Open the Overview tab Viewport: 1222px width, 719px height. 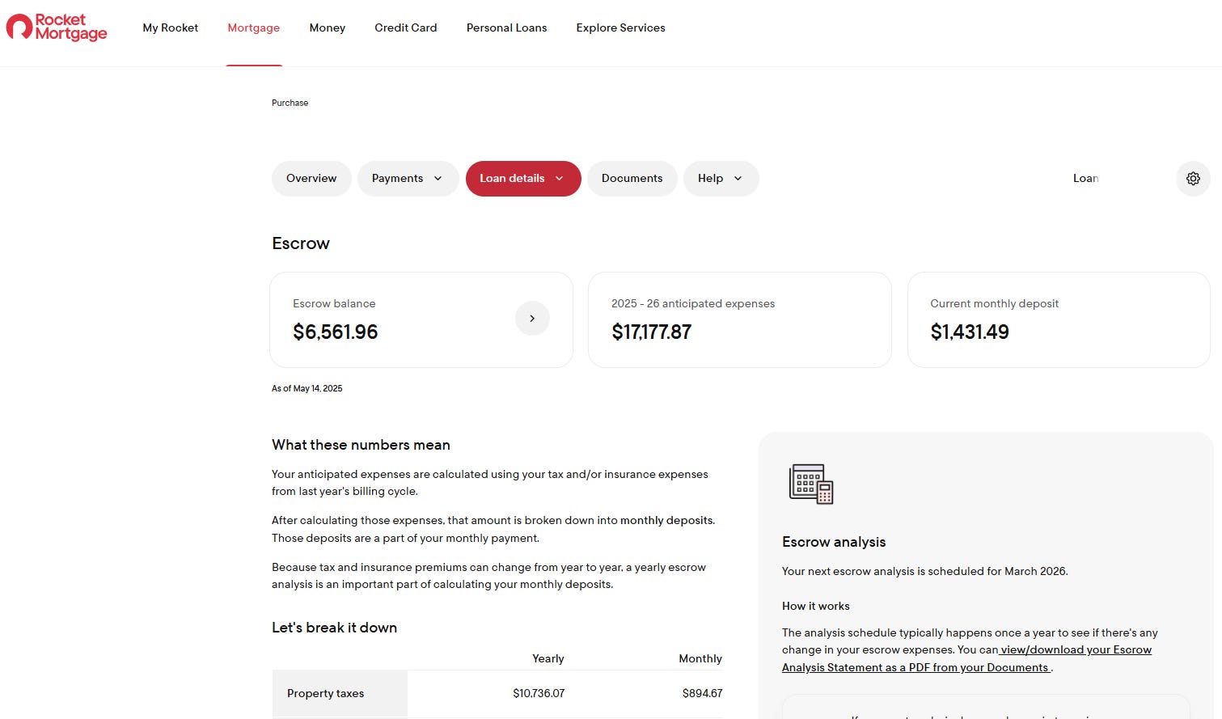tap(311, 179)
